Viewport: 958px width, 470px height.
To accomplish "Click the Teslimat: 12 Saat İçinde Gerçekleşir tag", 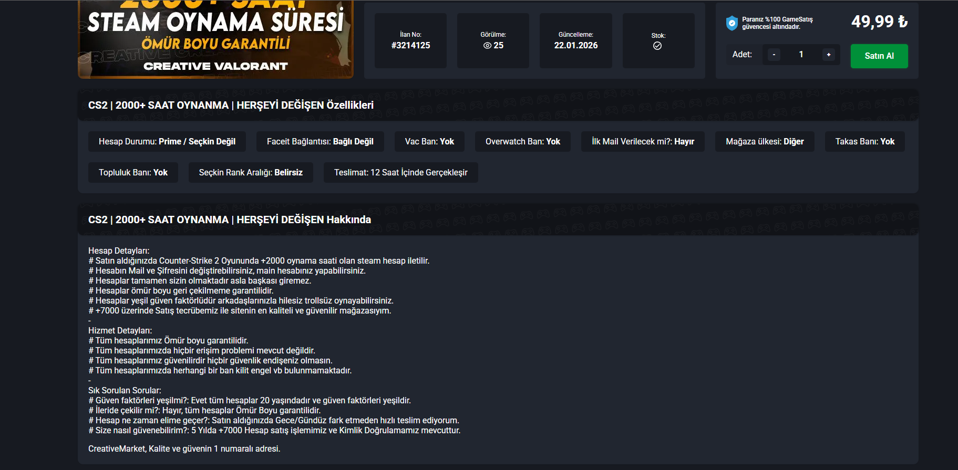I will pyautogui.click(x=401, y=172).
